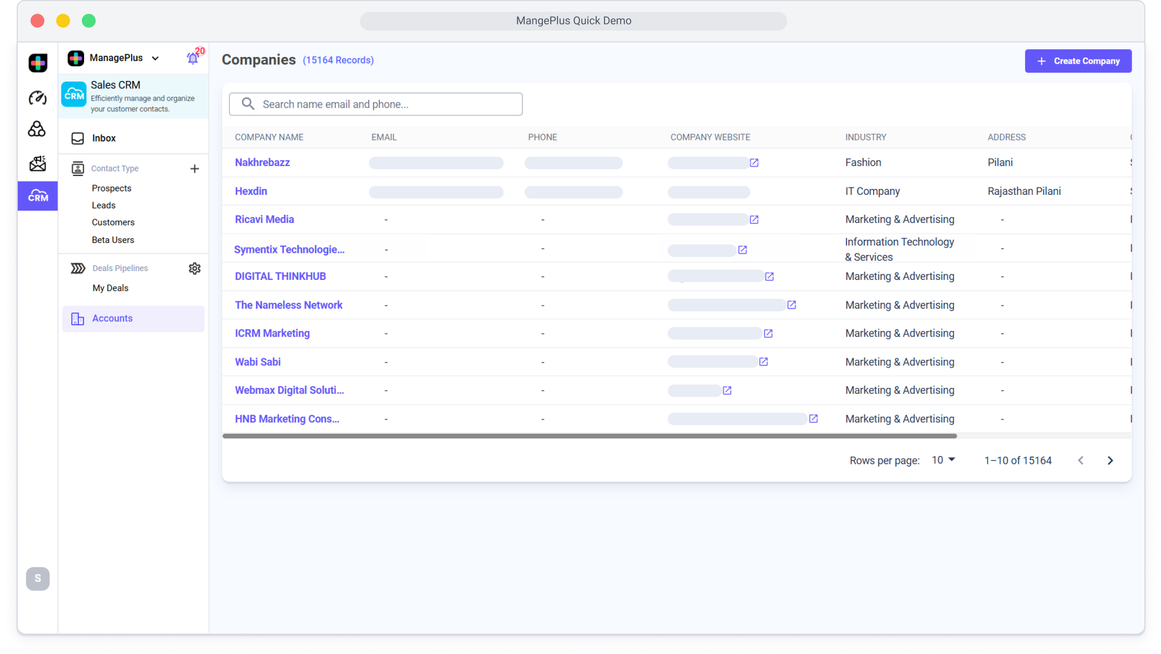
Task: Open the email campaigns envelope sidebar icon
Action: [38, 163]
